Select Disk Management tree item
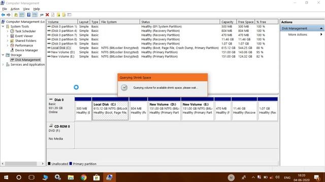The width and height of the screenshot is (325, 182). [x=27, y=60]
